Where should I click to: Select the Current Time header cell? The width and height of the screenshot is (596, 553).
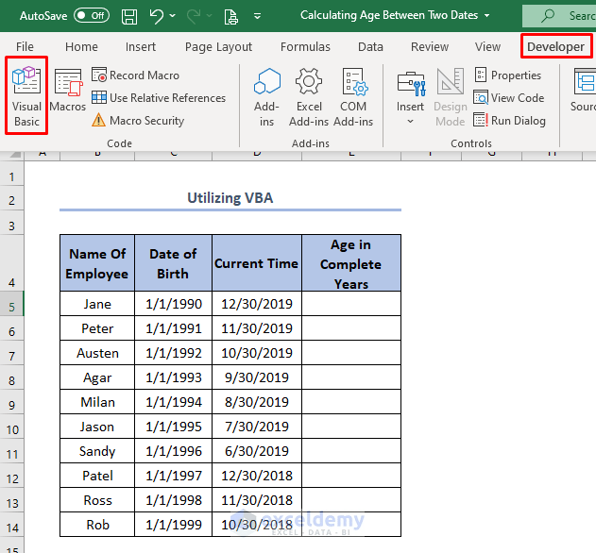click(x=257, y=263)
